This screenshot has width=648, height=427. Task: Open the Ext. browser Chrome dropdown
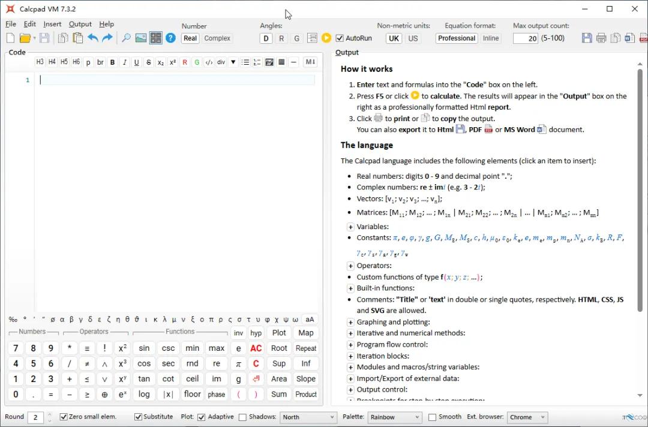527,417
